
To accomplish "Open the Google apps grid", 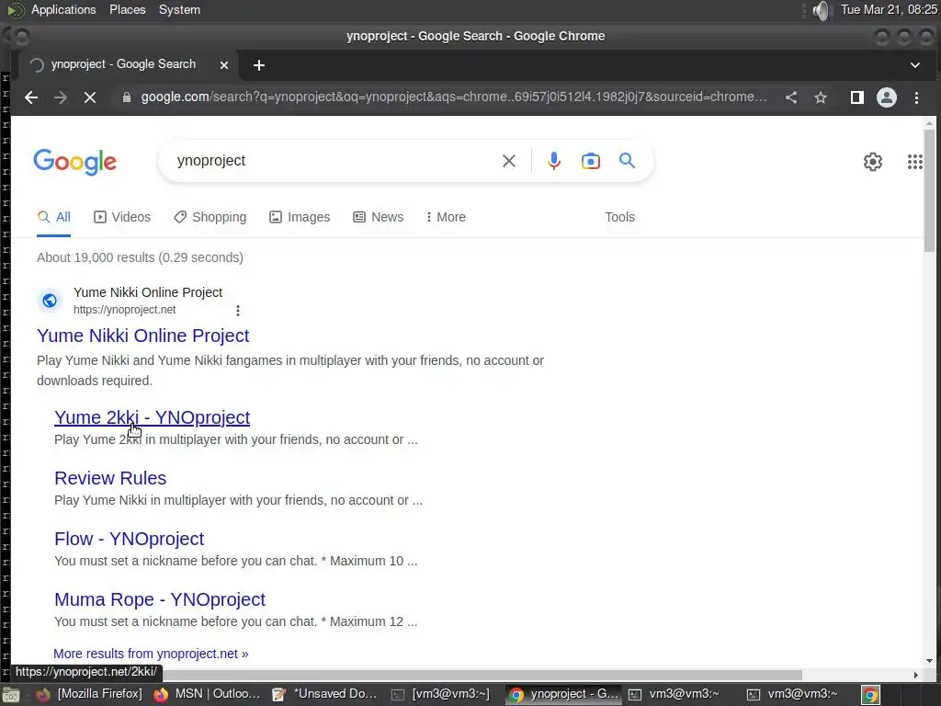I will click(914, 162).
